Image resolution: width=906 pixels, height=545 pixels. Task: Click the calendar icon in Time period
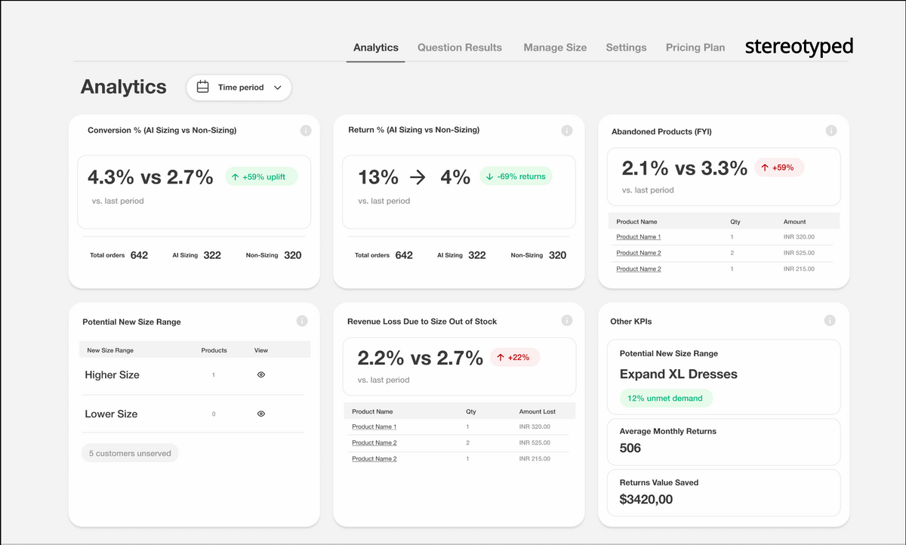[202, 88]
